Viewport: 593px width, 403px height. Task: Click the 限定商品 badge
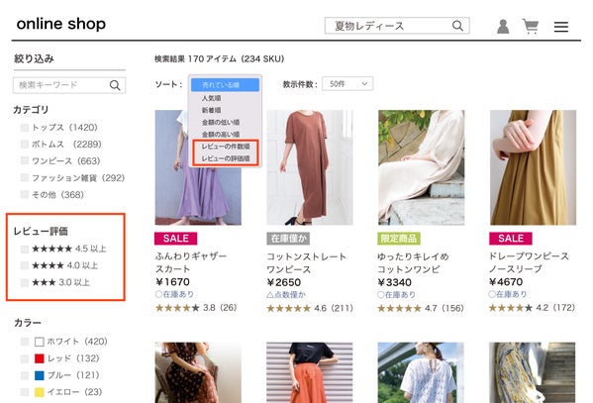click(399, 239)
